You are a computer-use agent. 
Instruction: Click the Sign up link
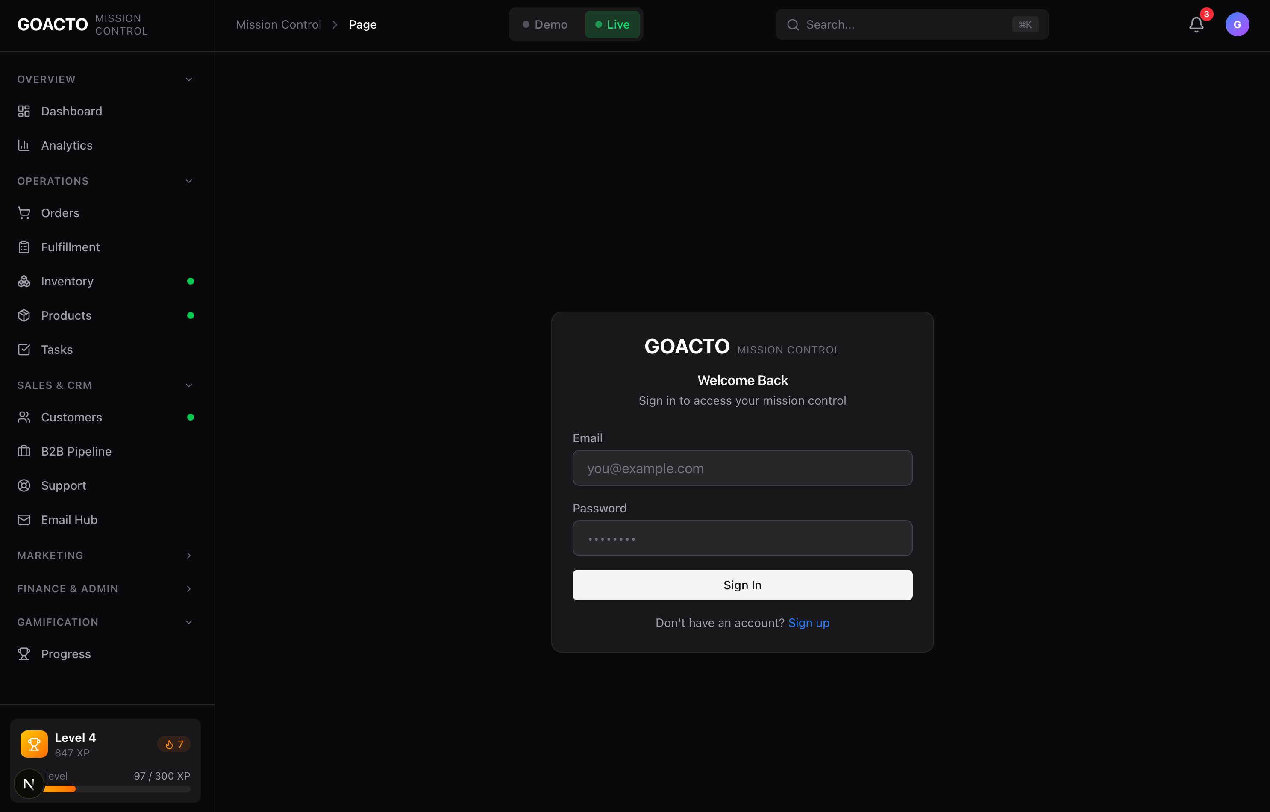pos(808,623)
